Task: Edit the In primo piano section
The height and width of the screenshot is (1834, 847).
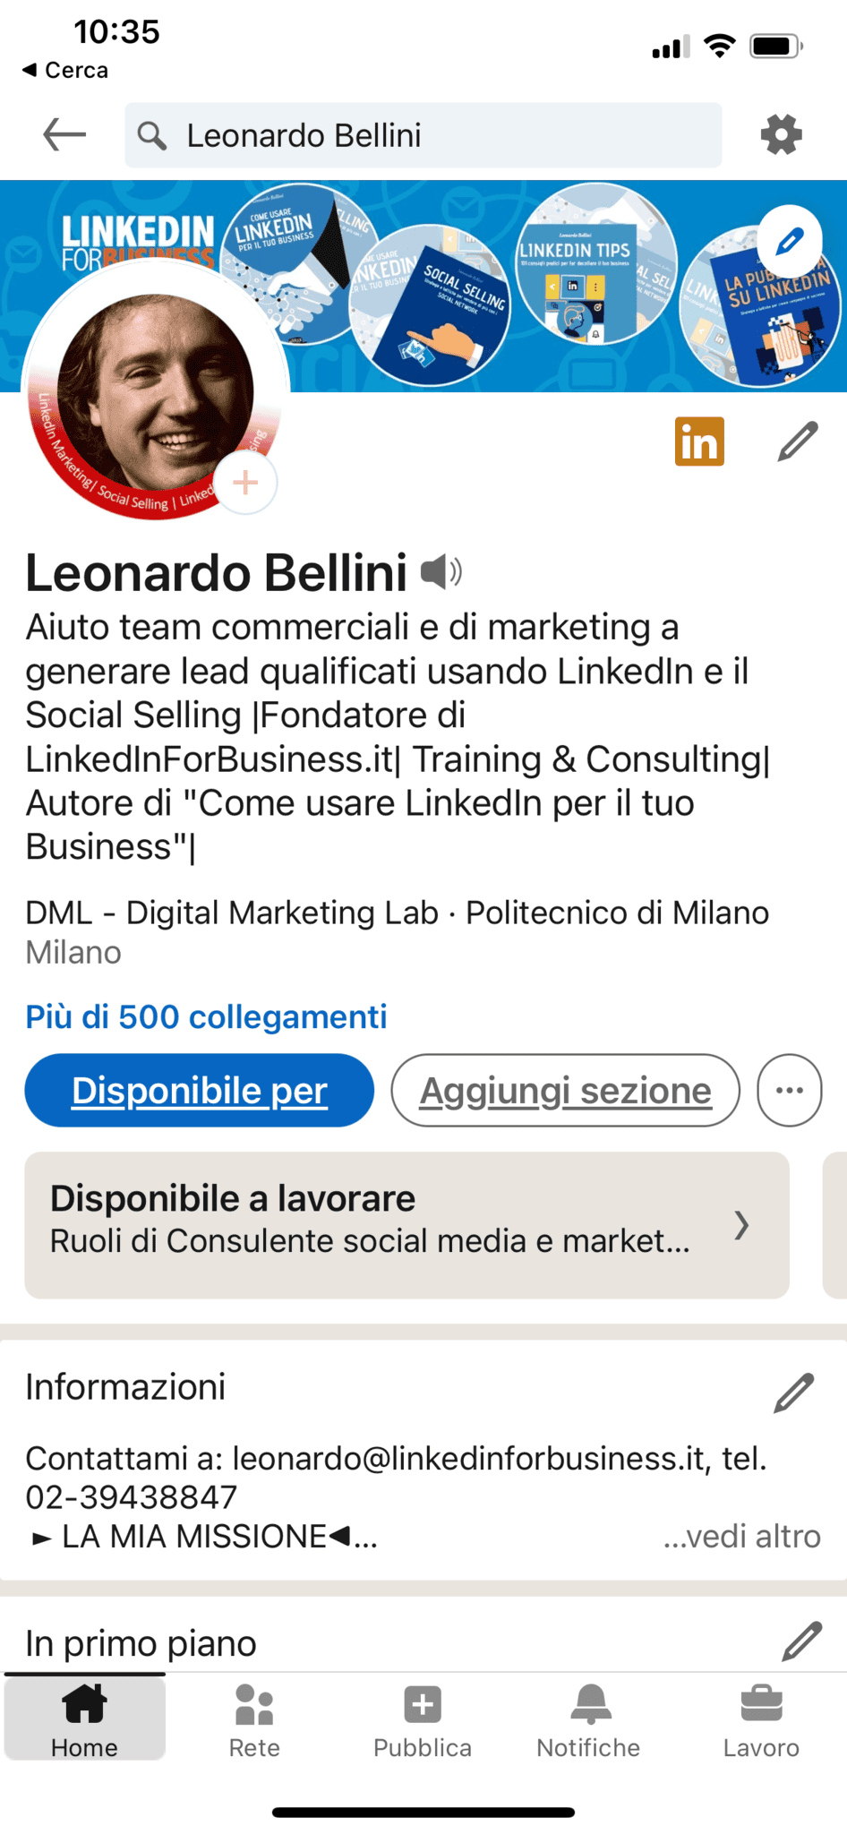Action: tap(801, 1641)
